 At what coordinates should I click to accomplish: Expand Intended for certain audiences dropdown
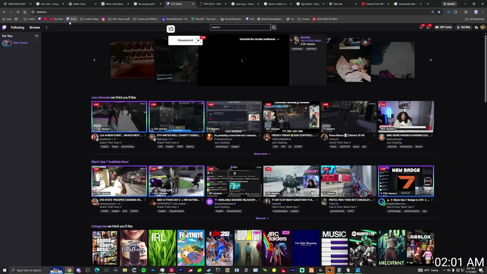point(259,39)
